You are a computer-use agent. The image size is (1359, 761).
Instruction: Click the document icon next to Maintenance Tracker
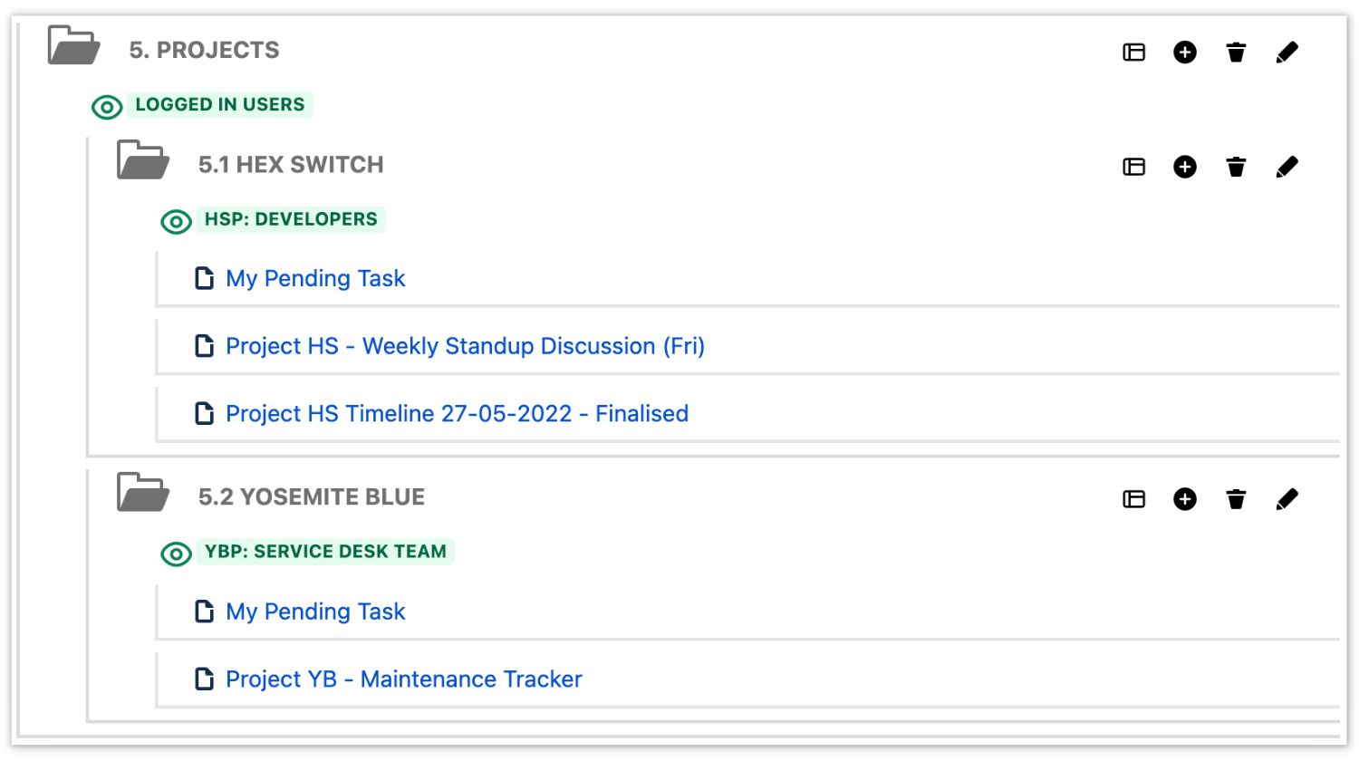[x=204, y=679]
